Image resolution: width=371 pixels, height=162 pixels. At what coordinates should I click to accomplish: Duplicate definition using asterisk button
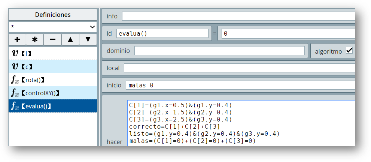coord(35,39)
